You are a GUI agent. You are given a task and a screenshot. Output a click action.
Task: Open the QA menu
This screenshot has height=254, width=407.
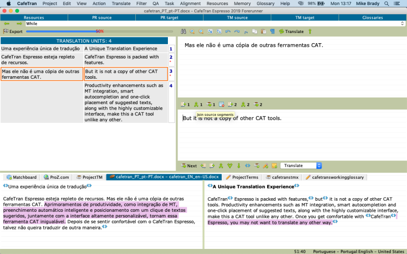156,4
